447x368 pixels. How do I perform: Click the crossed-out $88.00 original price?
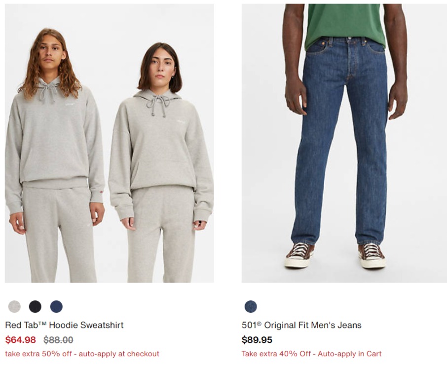58,340
